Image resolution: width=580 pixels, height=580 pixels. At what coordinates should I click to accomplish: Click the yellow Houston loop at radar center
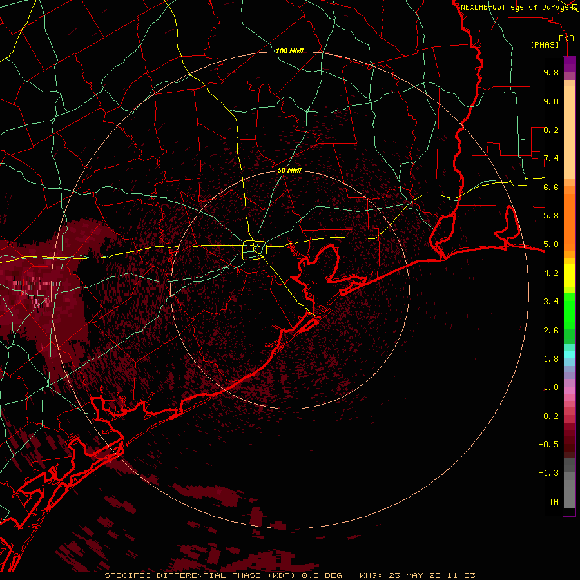pos(255,250)
